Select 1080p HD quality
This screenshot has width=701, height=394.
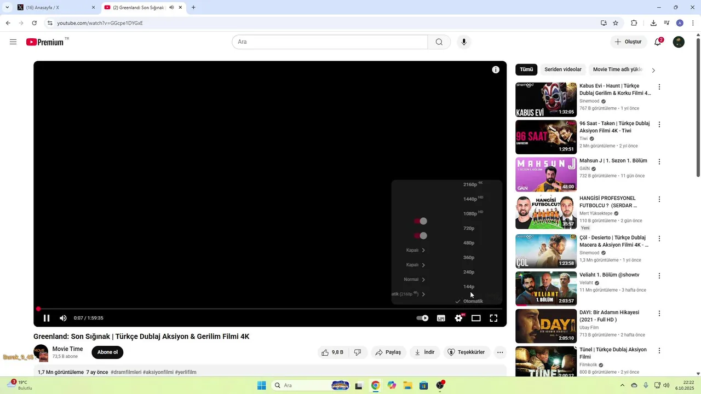click(473, 213)
